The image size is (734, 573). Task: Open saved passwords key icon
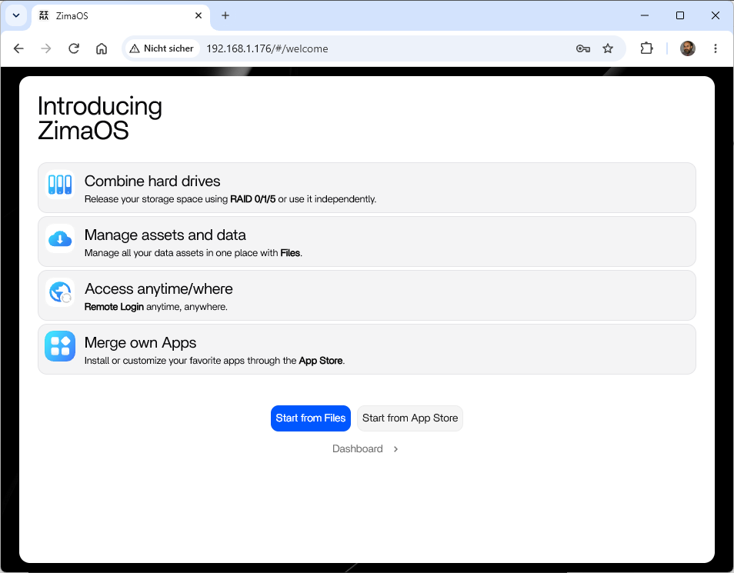[582, 48]
